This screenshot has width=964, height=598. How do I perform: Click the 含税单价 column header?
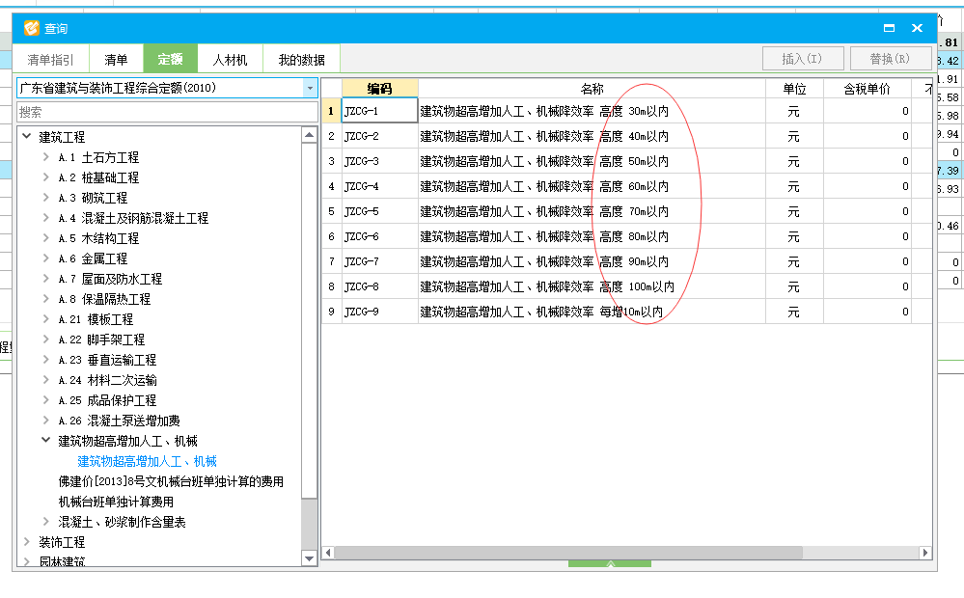click(x=867, y=89)
